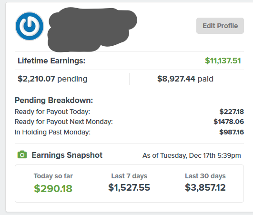Select the $3,857.12 thirty-day earnings
The image size is (253, 215).
click(205, 187)
